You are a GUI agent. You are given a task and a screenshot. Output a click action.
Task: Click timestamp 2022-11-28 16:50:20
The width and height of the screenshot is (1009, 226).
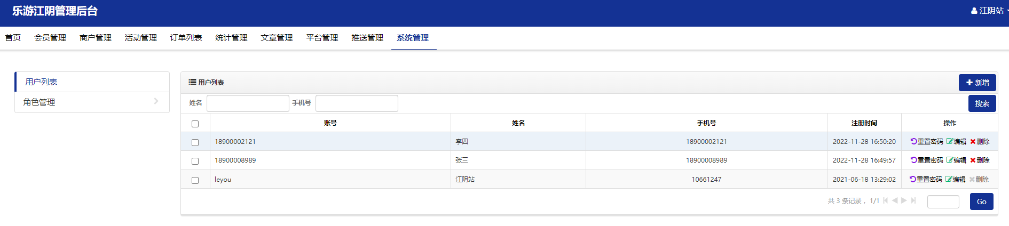click(x=864, y=142)
